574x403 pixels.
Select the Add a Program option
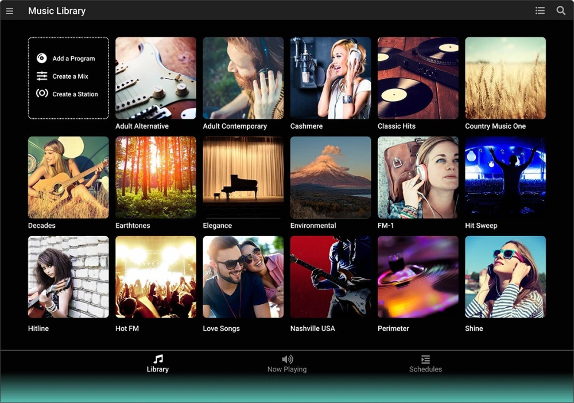pos(73,58)
